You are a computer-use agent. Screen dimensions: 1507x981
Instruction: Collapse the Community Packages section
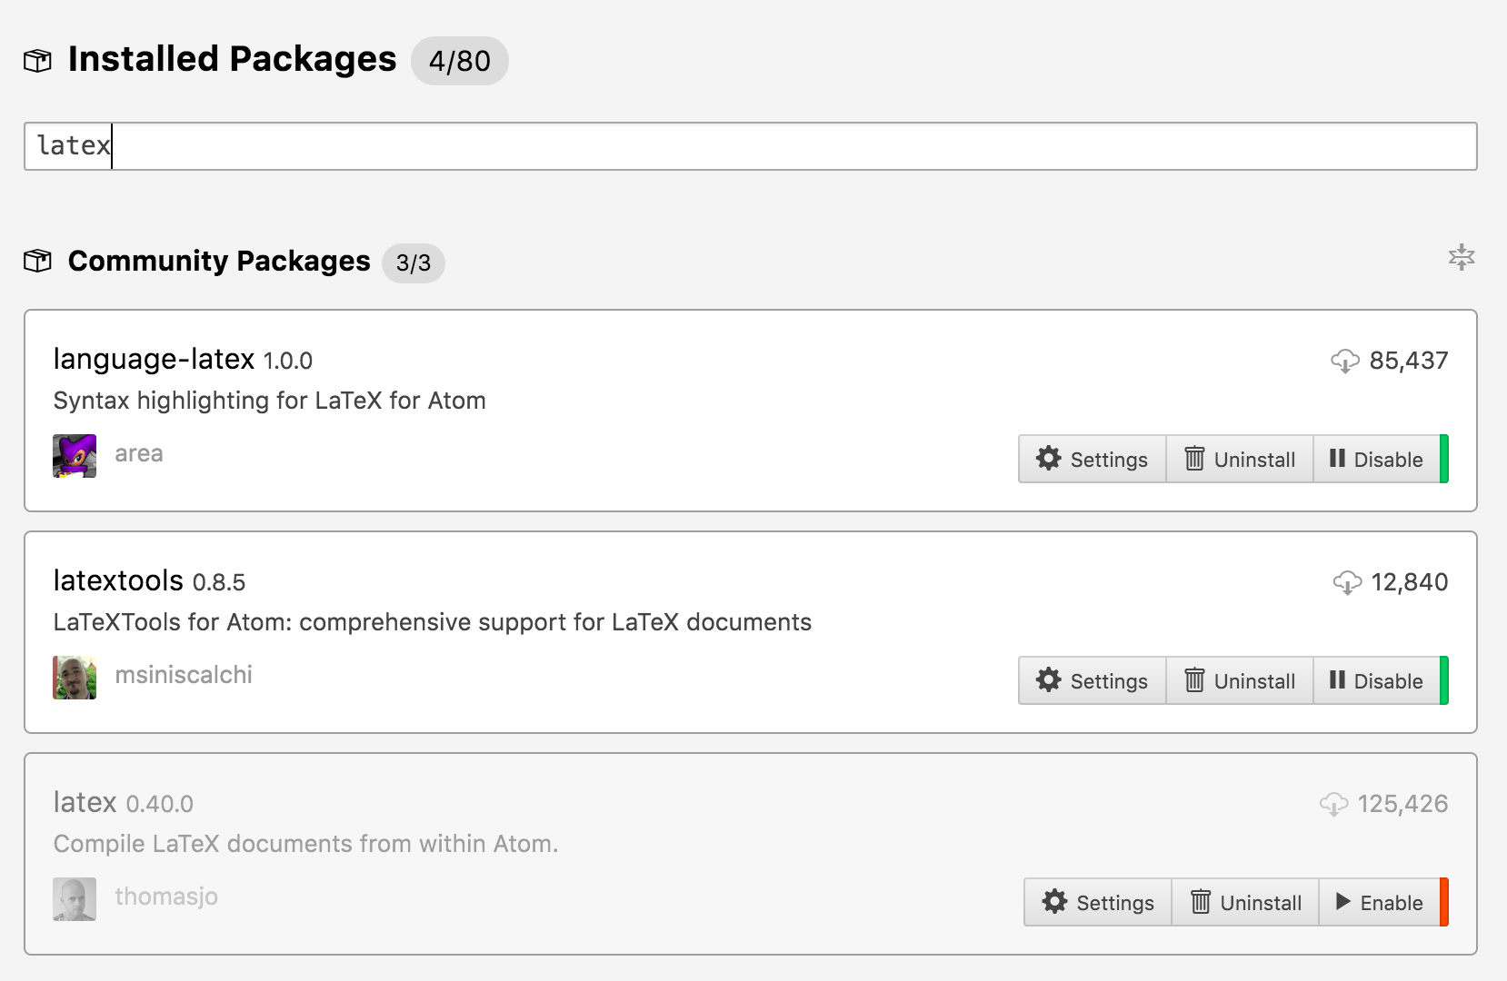(1461, 258)
